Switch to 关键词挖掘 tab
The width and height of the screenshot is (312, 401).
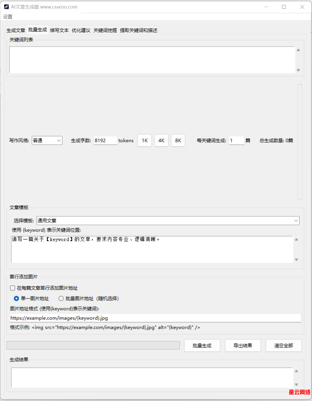[x=105, y=30]
